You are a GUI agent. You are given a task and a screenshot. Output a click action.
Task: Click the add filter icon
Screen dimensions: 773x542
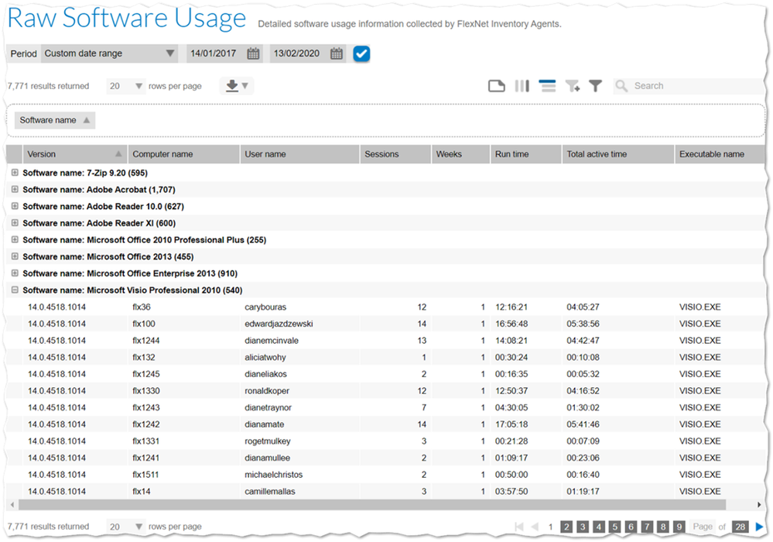(x=573, y=85)
